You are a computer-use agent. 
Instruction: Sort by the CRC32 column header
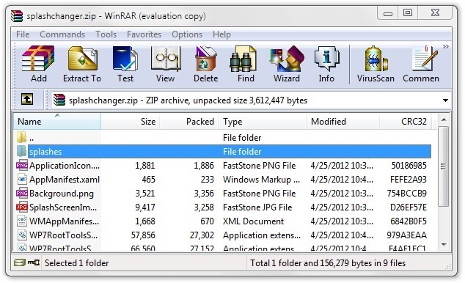tap(406, 121)
